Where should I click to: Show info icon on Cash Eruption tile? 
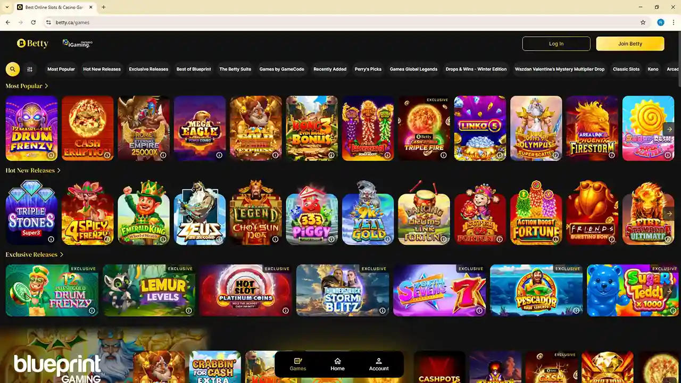[107, 155]
